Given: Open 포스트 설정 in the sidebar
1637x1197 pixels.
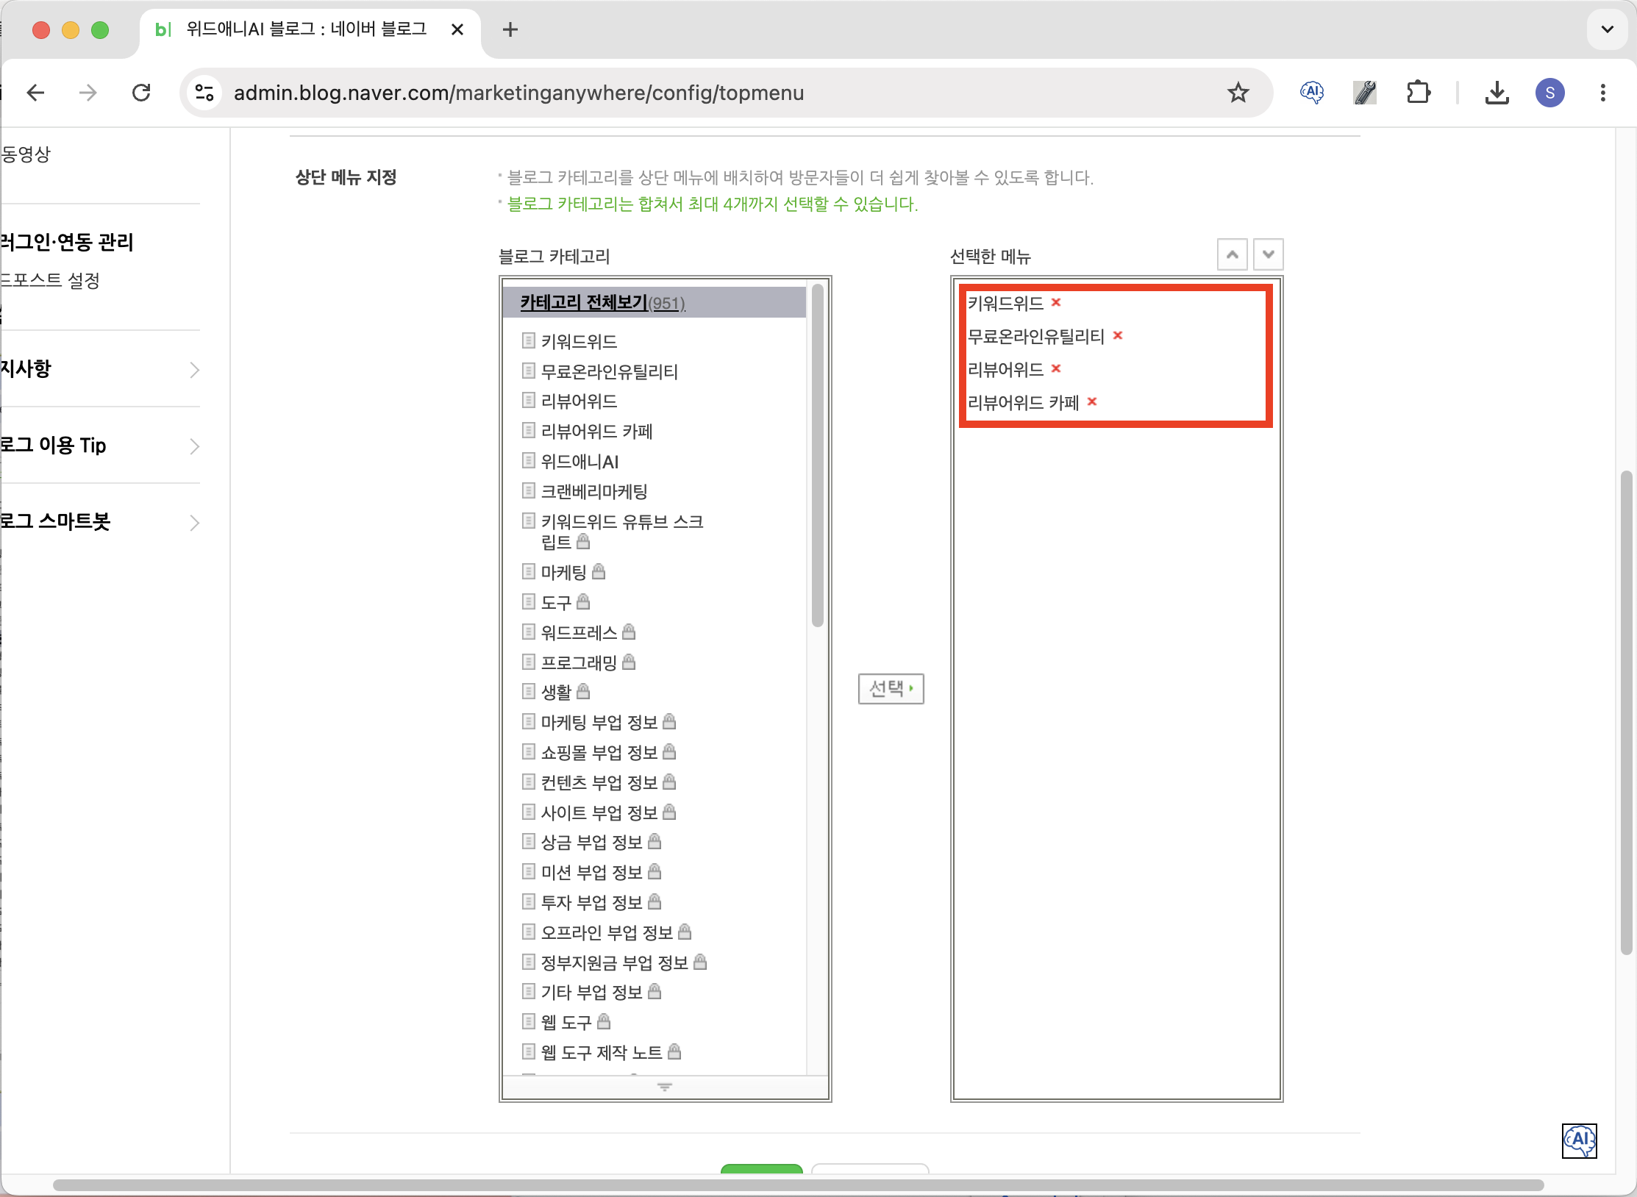Looking at the screenshot, I should [x=50, y=280].
